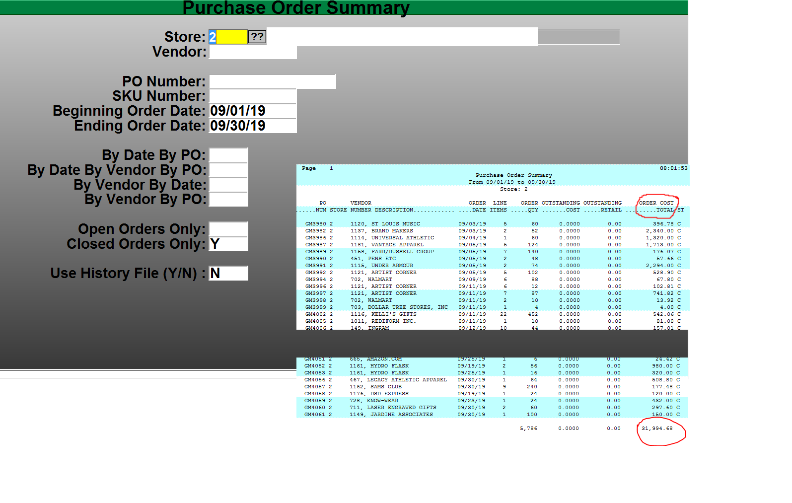
Task: Click the OUTSTANDING RETAIL column header
Action: pyautogui.click(x=602, y=207)
